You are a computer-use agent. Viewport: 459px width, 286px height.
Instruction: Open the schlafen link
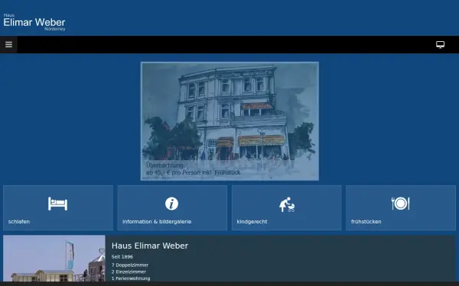pyautogui.click(x=18, y=222)
